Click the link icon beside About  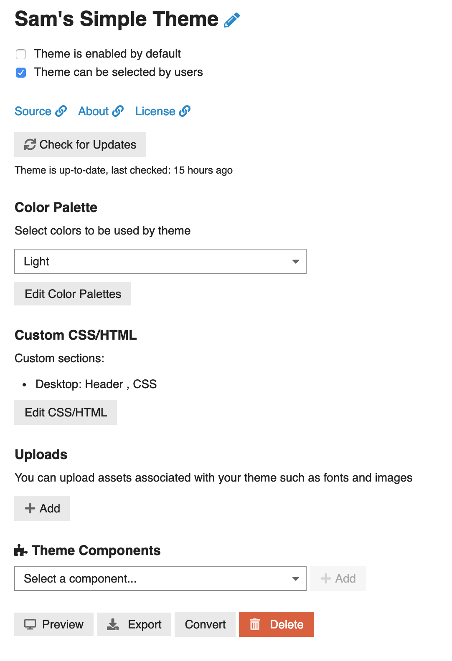click(x=118, y=111)
